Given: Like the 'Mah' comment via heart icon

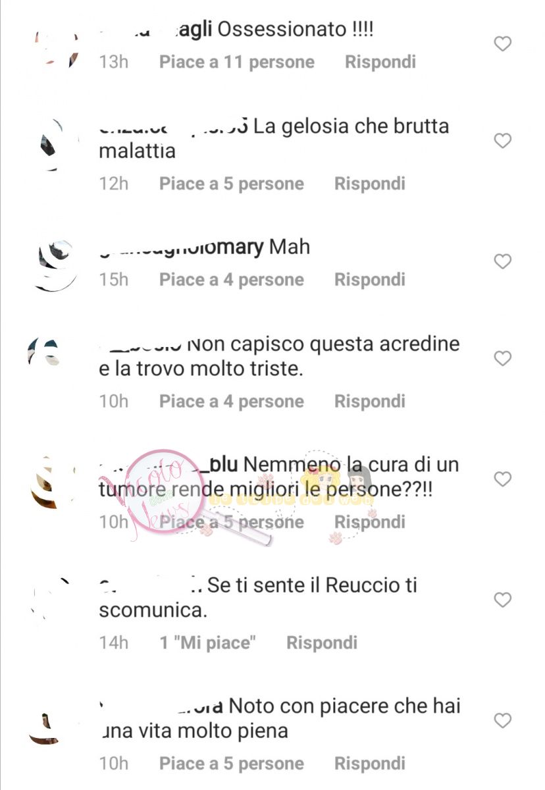Looking at the screenshot, I should [x=503, y=261].
